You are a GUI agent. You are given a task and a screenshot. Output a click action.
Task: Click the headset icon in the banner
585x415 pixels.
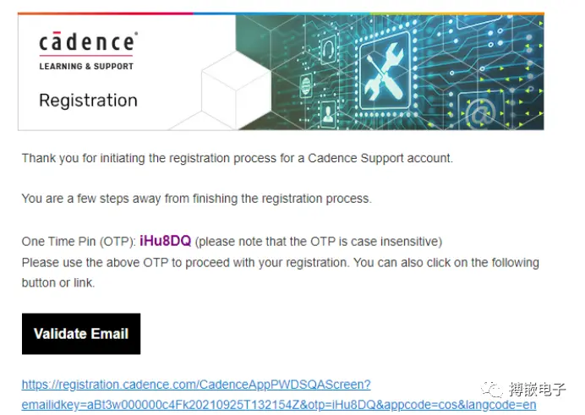pos(329,49)
